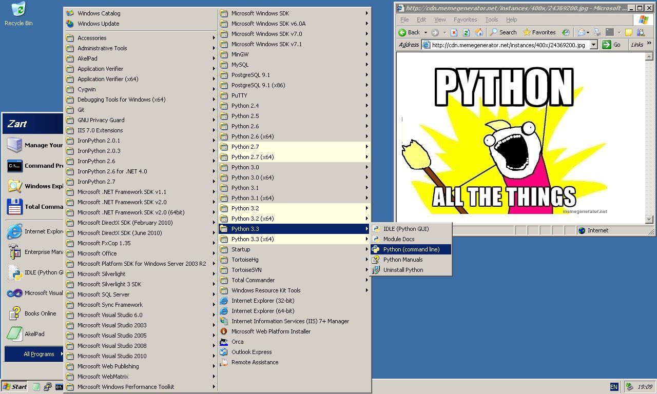Viewport: 657px width, 394px height.
Task: Click the Command Prompt icon in Start menu
Action: (x=14, y=166)
